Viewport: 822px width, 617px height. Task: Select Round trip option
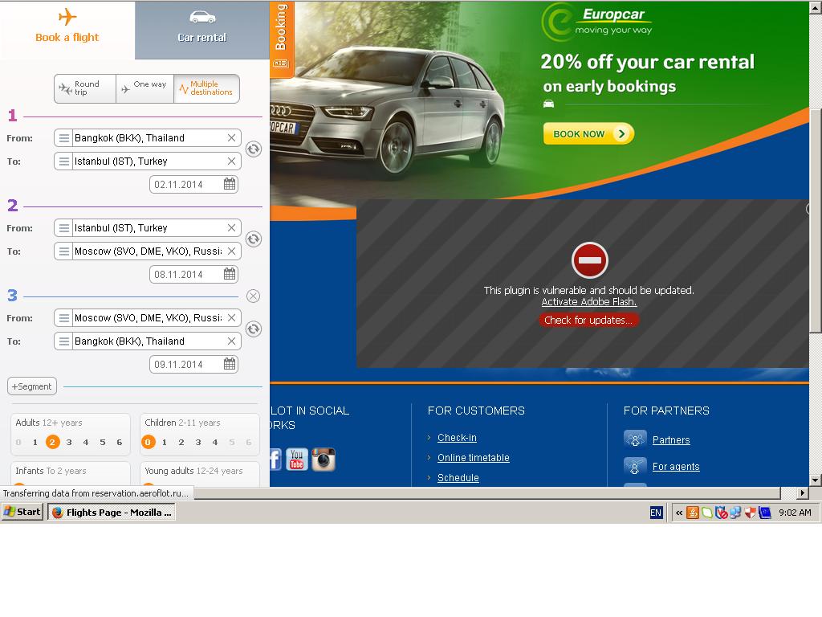[x=85, y=88]
